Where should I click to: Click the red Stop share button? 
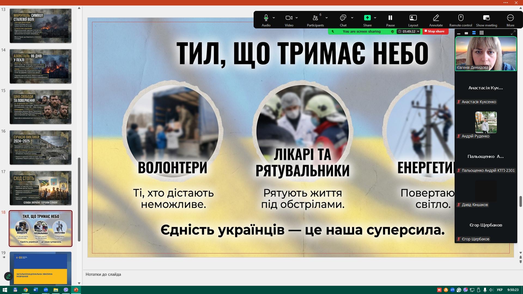tap(435, 31)
